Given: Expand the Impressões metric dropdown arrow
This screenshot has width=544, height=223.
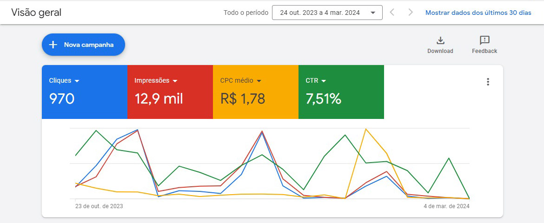Looking at the screenshot, I should (x=175, y=81).
